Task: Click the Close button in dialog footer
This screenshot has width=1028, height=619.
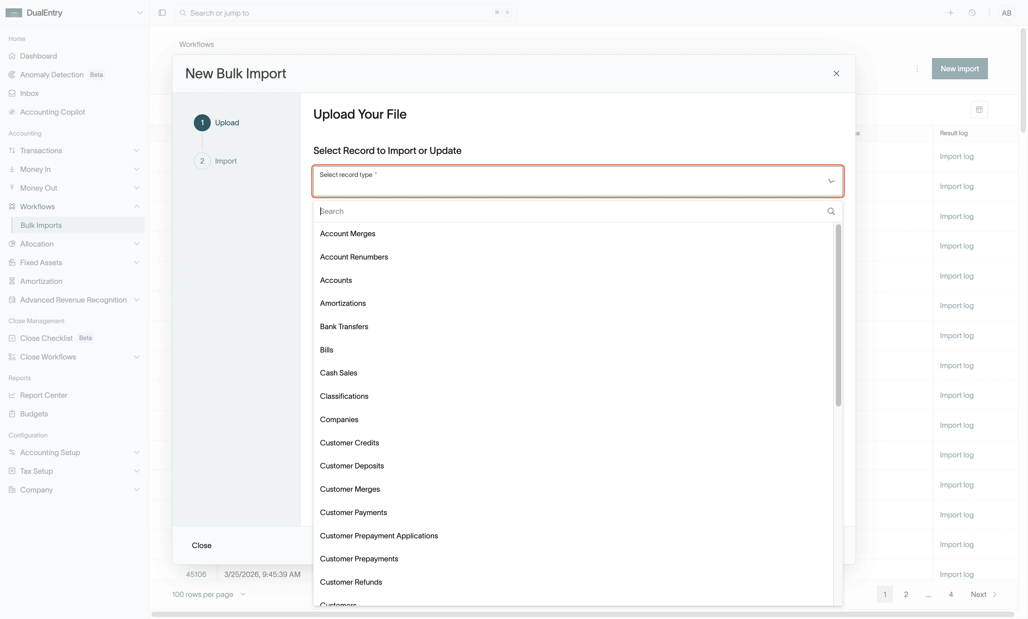Action: coord(201,545)
